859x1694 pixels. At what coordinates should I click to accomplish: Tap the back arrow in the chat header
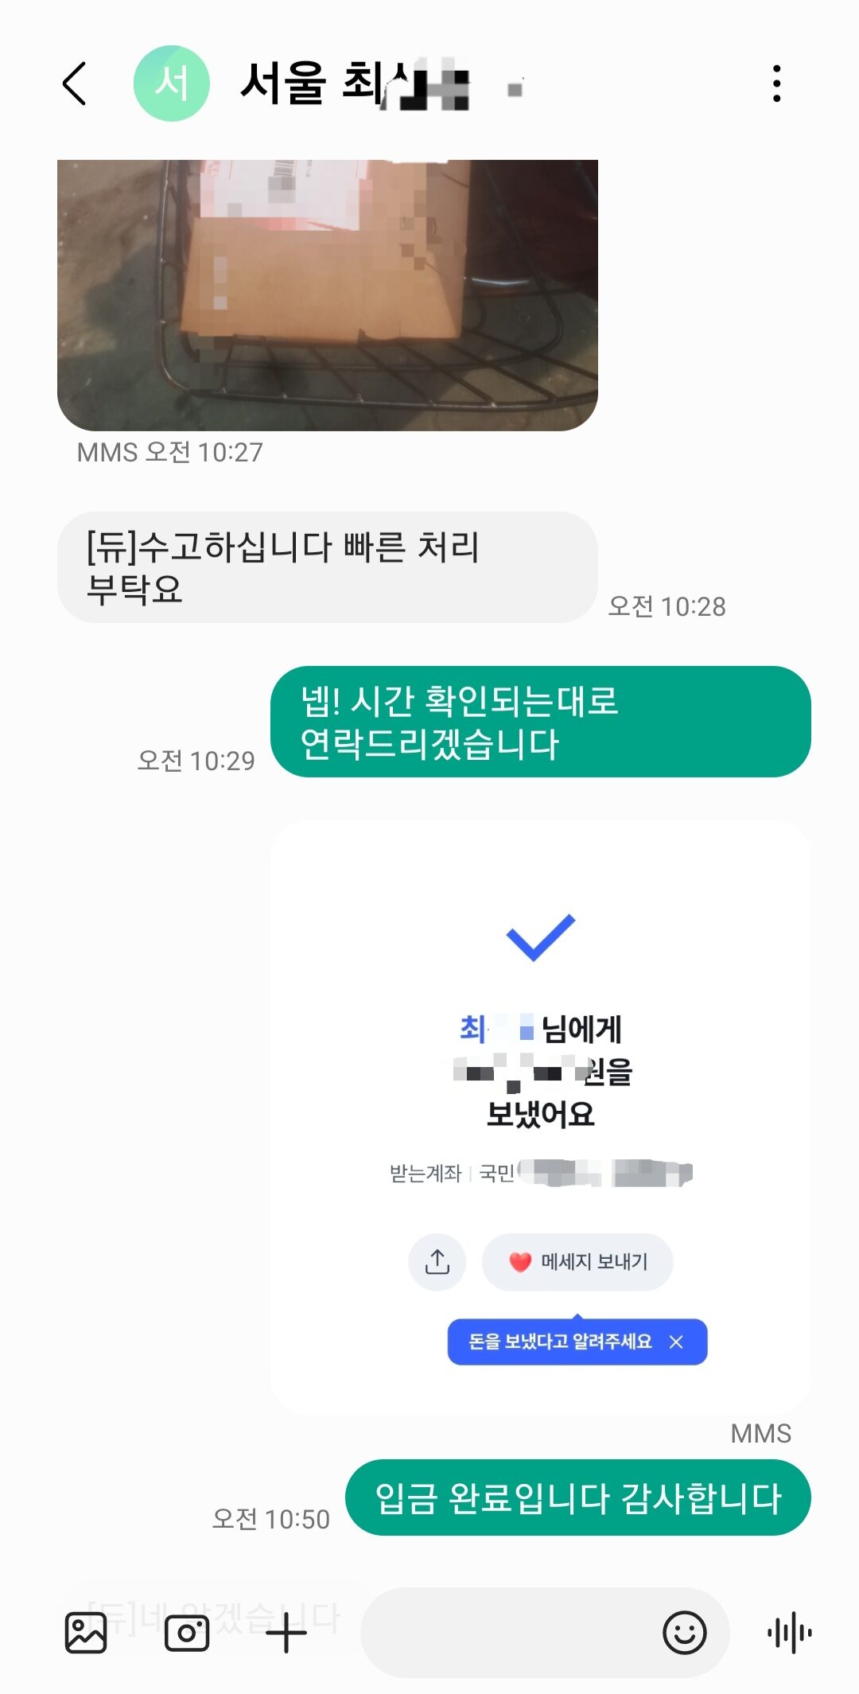(74, 84)
